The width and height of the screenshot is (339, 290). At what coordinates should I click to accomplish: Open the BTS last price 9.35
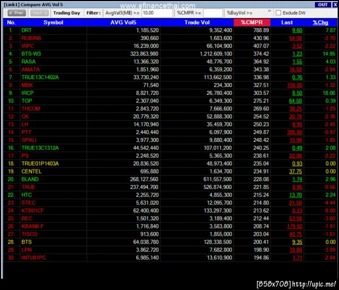(297, 242)
